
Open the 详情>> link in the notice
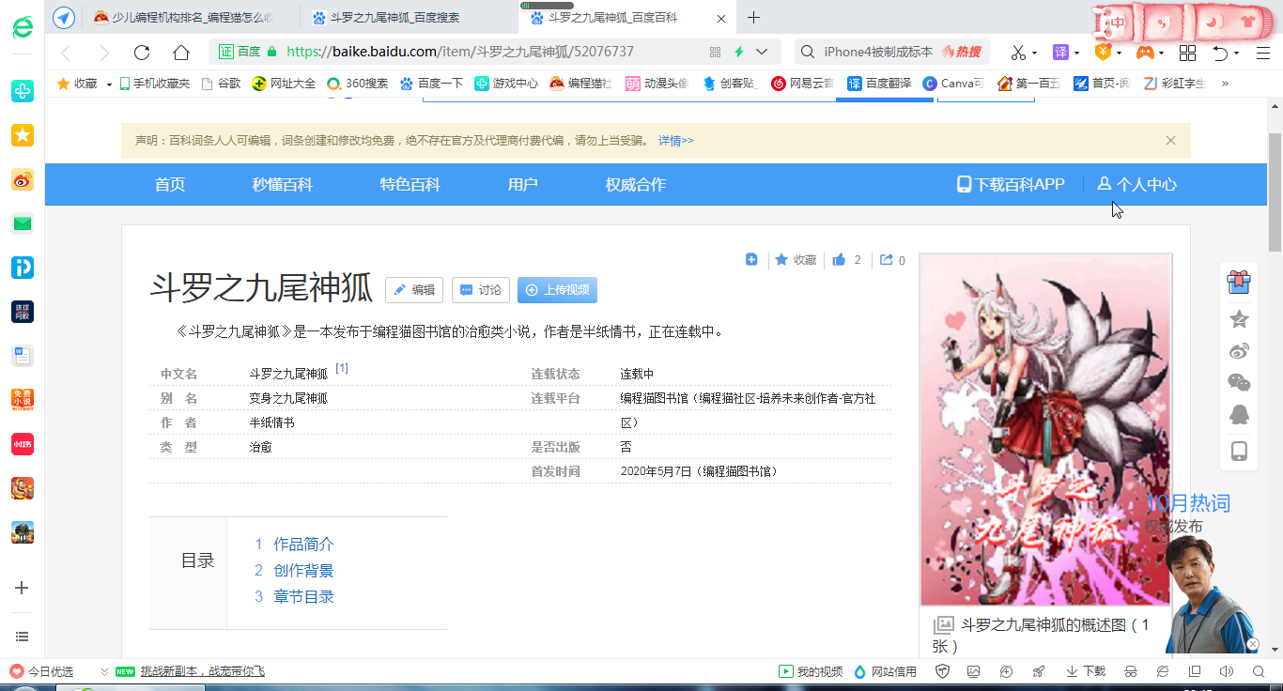676,141
